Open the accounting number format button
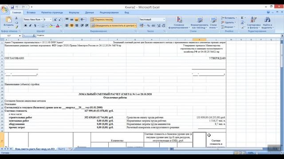Screen dimensions: 284x159 (x=142, y=26)
